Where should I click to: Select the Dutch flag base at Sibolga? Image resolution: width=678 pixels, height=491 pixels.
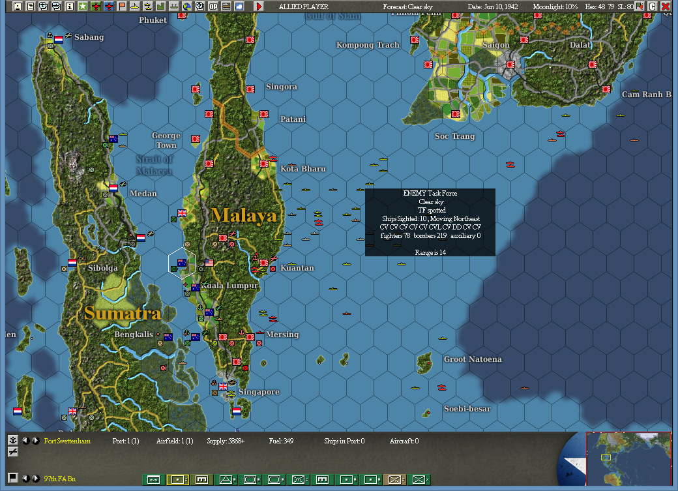click(72, 263)
